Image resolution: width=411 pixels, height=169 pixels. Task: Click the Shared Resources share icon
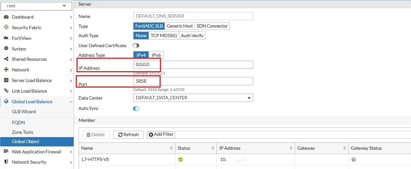click(x=6, y=59)
